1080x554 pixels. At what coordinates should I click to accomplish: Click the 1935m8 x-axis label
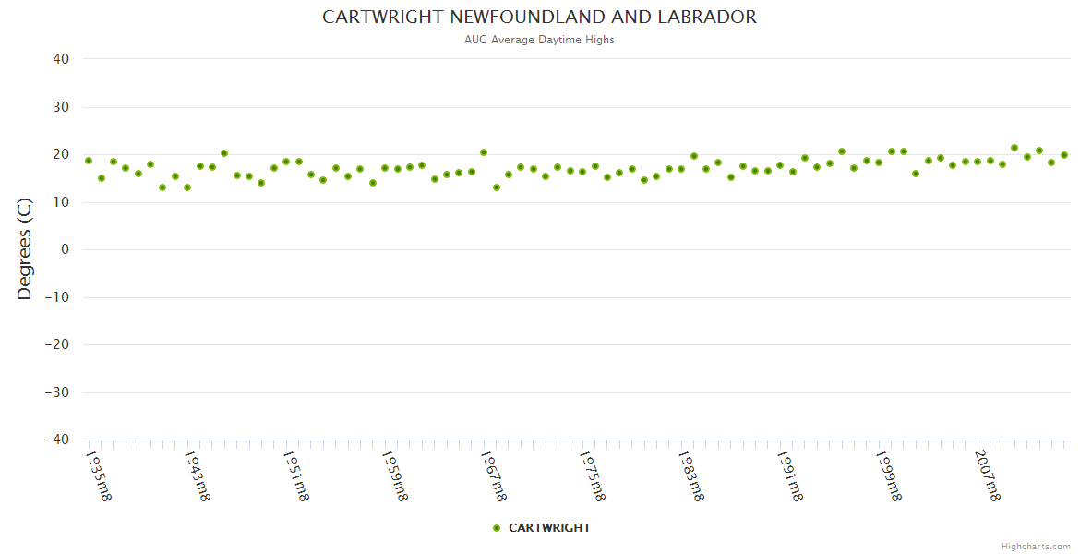(99, 476)
